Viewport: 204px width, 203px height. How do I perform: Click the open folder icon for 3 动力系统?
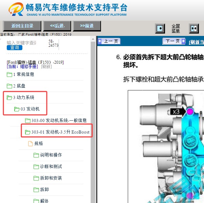point(9,98)
